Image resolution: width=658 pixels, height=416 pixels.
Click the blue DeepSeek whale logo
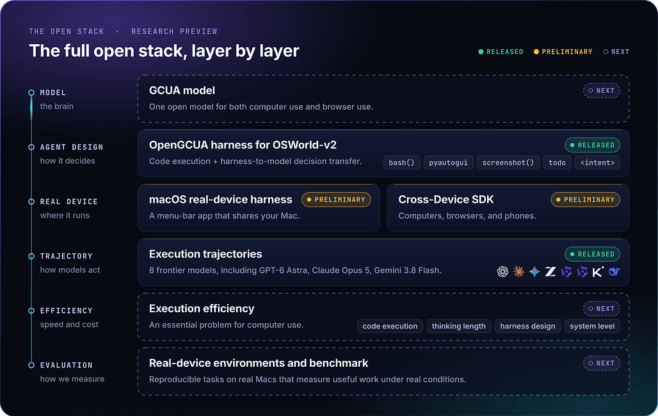pyautogui.click(x=614, y=271)
